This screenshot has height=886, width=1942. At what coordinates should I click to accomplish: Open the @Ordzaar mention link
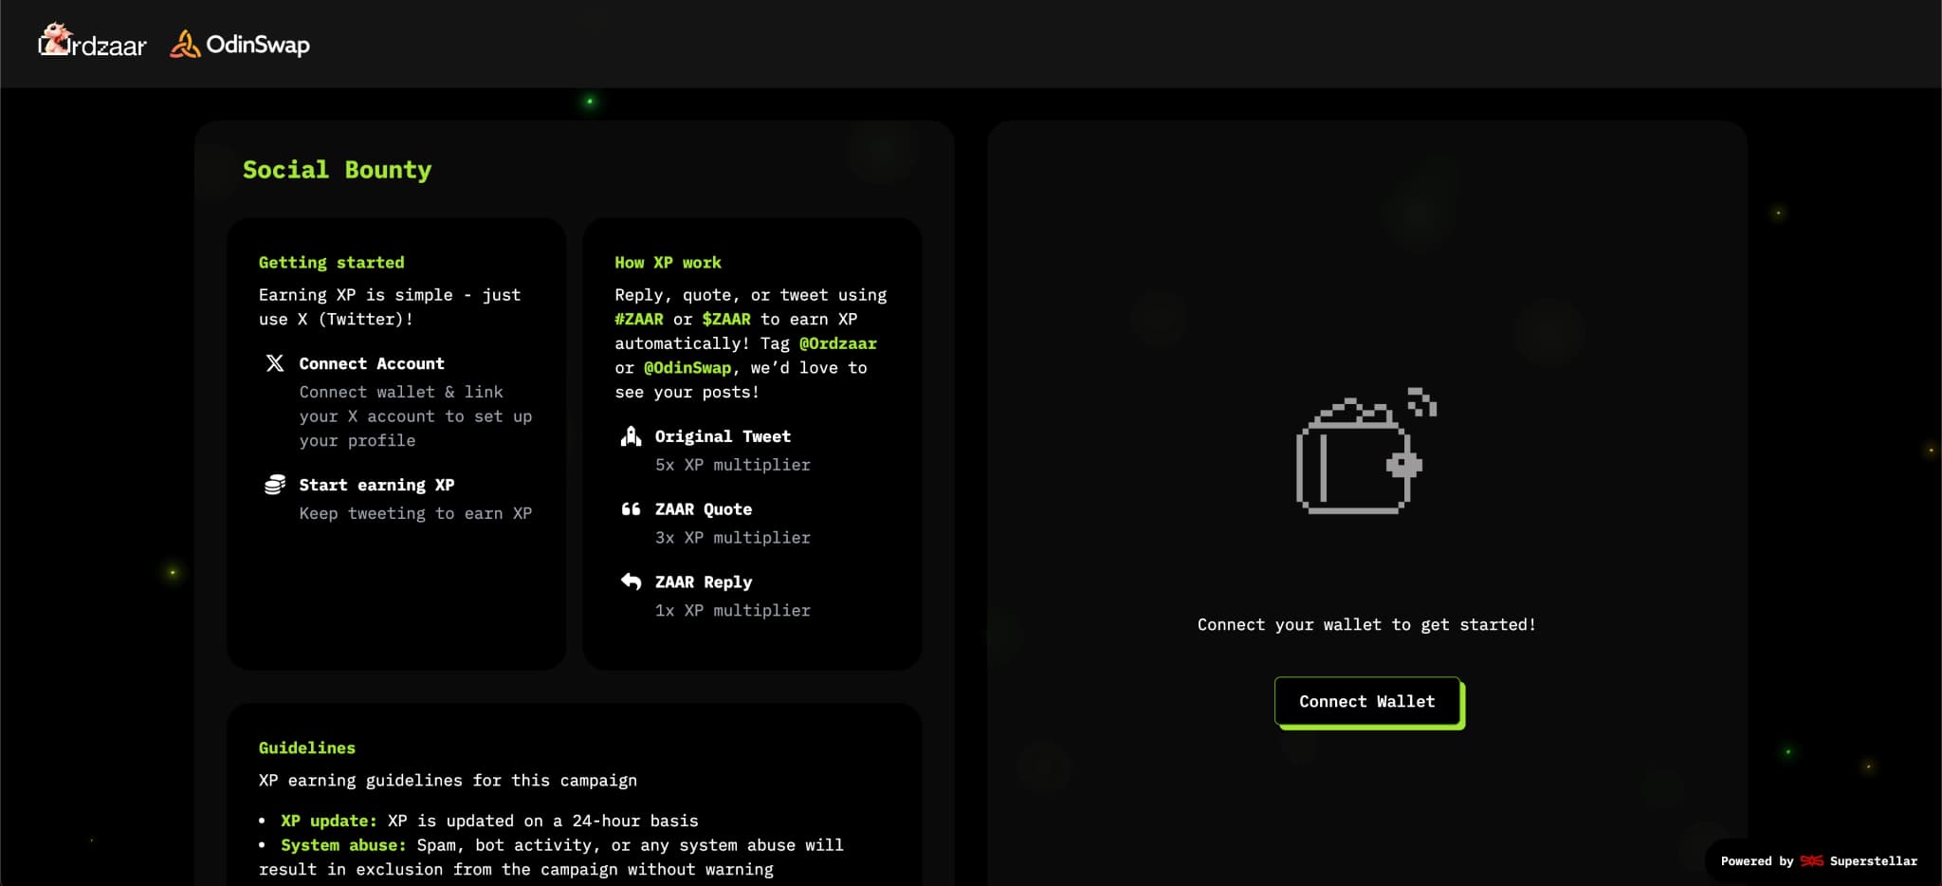838,343
